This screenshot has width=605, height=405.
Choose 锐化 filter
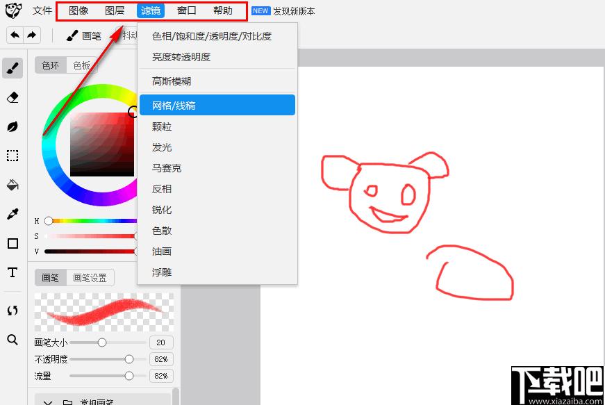click(x=217, y=210)
